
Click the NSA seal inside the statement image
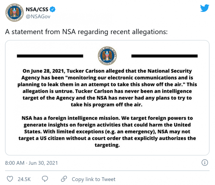pyautogui.click(x=107, y=55)
